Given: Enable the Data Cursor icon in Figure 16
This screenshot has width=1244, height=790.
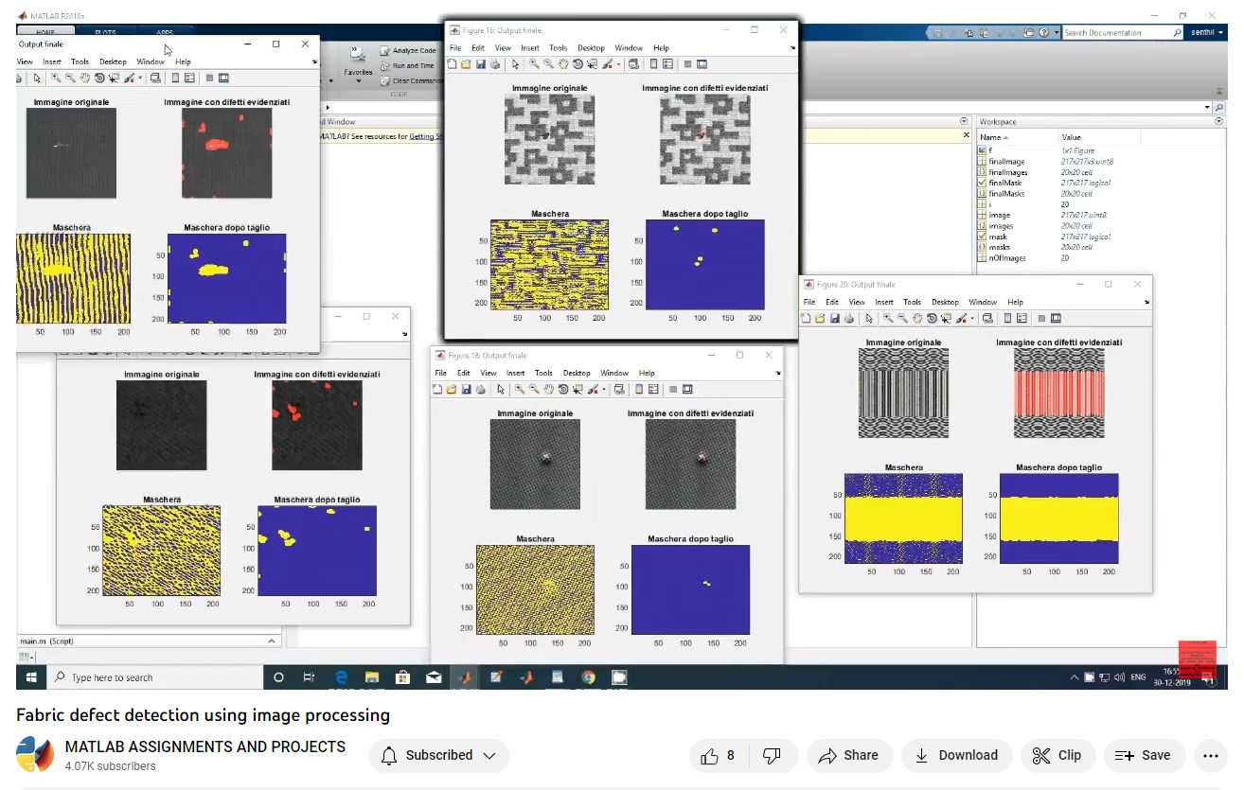Looking at the screenshot, I should pyautogui.click(x=592, y=63).
